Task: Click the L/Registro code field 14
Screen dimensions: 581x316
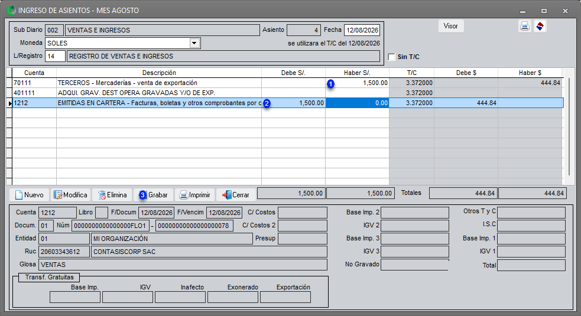Action: 55,56
